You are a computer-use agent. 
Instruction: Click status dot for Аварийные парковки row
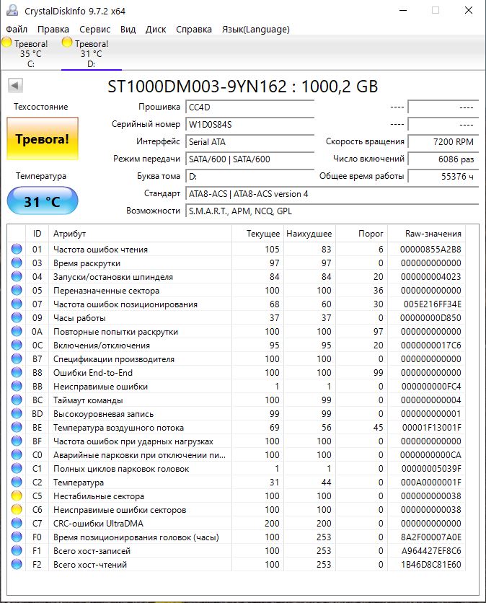point(17,454)
